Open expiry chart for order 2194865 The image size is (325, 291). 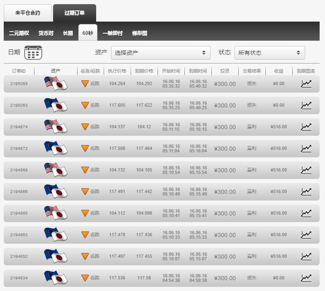click(306, 213)
